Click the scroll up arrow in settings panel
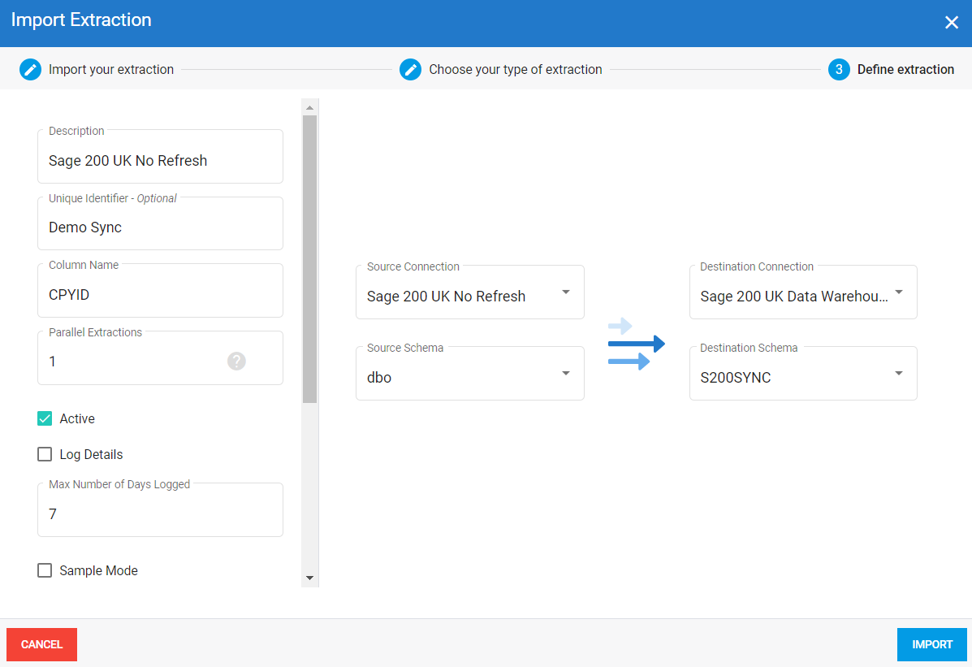The width and height of the screenshot is (972, 667). [x=309, y=107]
